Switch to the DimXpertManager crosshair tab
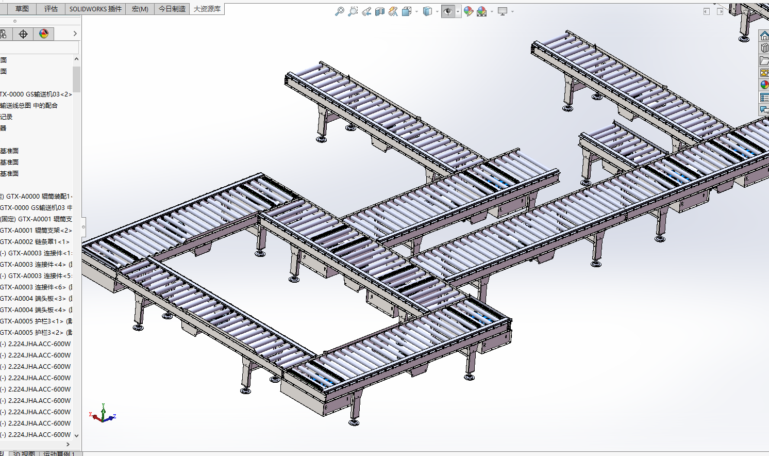 [x=23, y=34]
